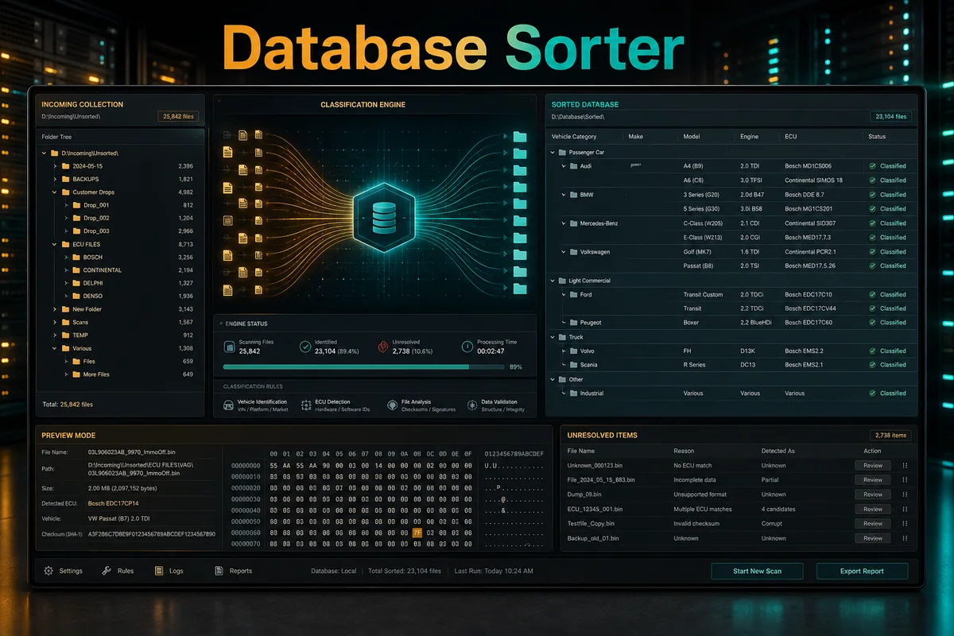Click the Identified checkmark circle icon
This screenshot has width=954, height=636.
(305, 346)
